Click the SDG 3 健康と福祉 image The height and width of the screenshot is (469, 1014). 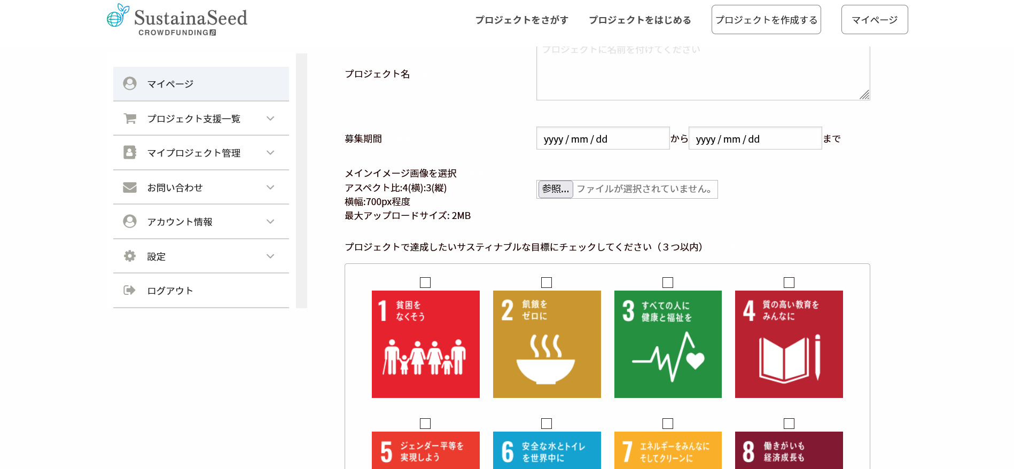pyautogui.click(x=668, y=344)
